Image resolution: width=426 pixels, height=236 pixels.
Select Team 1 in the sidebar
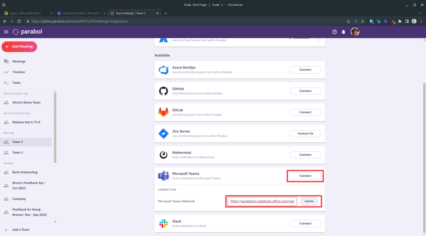tap(26, 142)
